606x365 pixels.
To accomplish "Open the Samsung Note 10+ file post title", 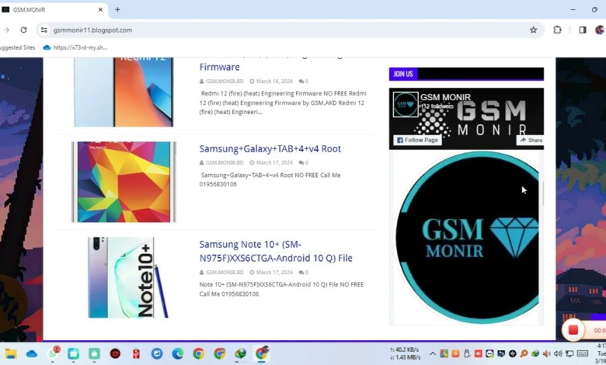I will (x=276, y=251).
